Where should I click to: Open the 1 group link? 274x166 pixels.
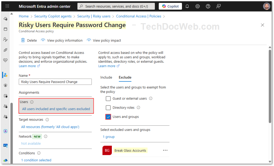[x=109, y=137]
